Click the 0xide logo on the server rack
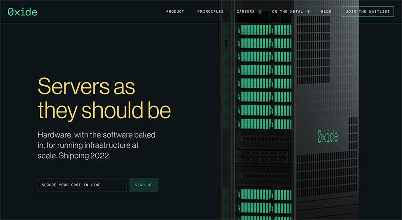Image resolution: width=402 pixels, height=220 pixels. click(327, 136)
